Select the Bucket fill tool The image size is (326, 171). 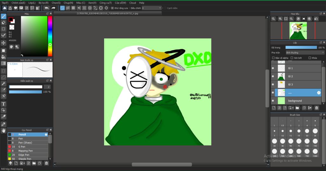pos(4,57)
